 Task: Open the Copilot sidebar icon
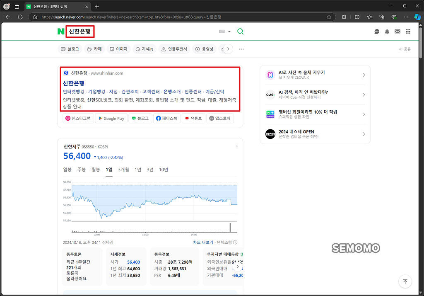tap(417, 17)
